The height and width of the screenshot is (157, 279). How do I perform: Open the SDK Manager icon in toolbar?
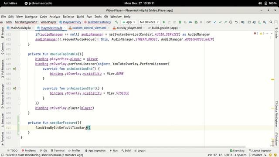[265, 22]
